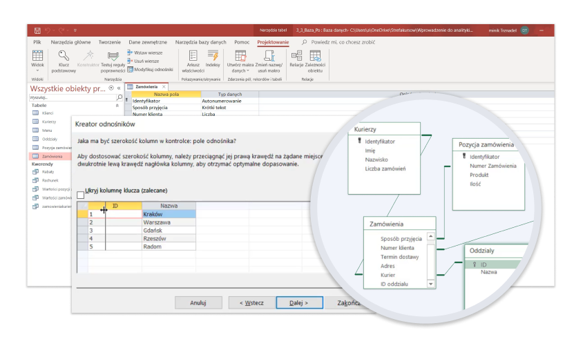
Task: Click Zależności obiektu icon
Action: [315, 60]
